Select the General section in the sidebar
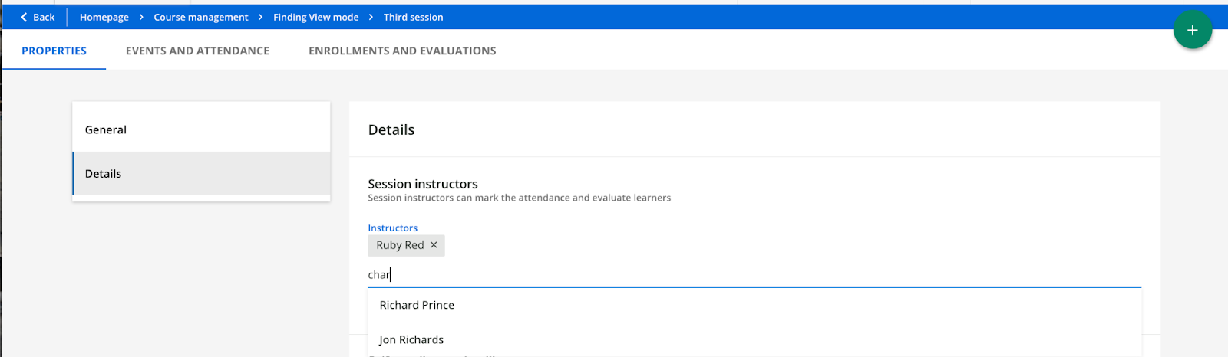The image size is (1228, 357). pos(201,129)
